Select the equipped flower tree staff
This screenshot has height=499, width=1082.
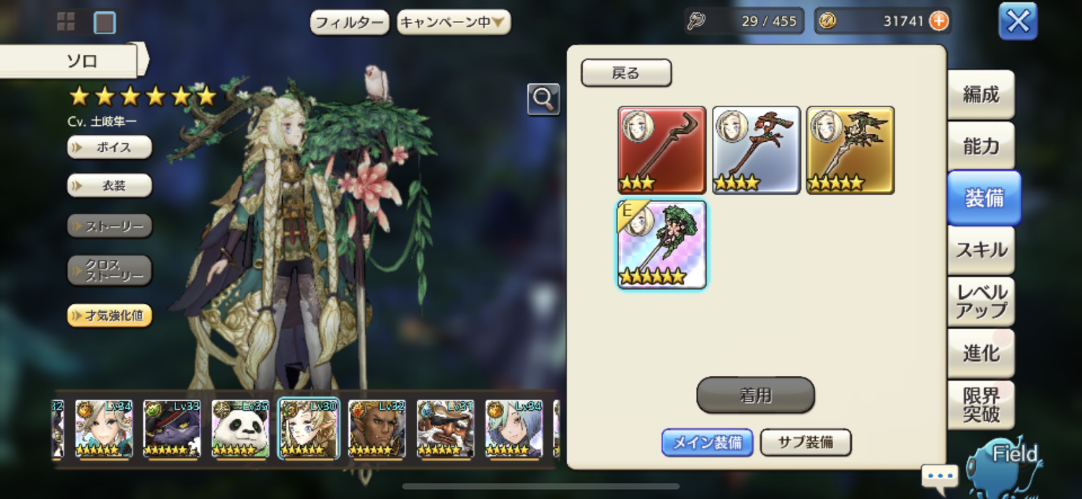point(661,245)
